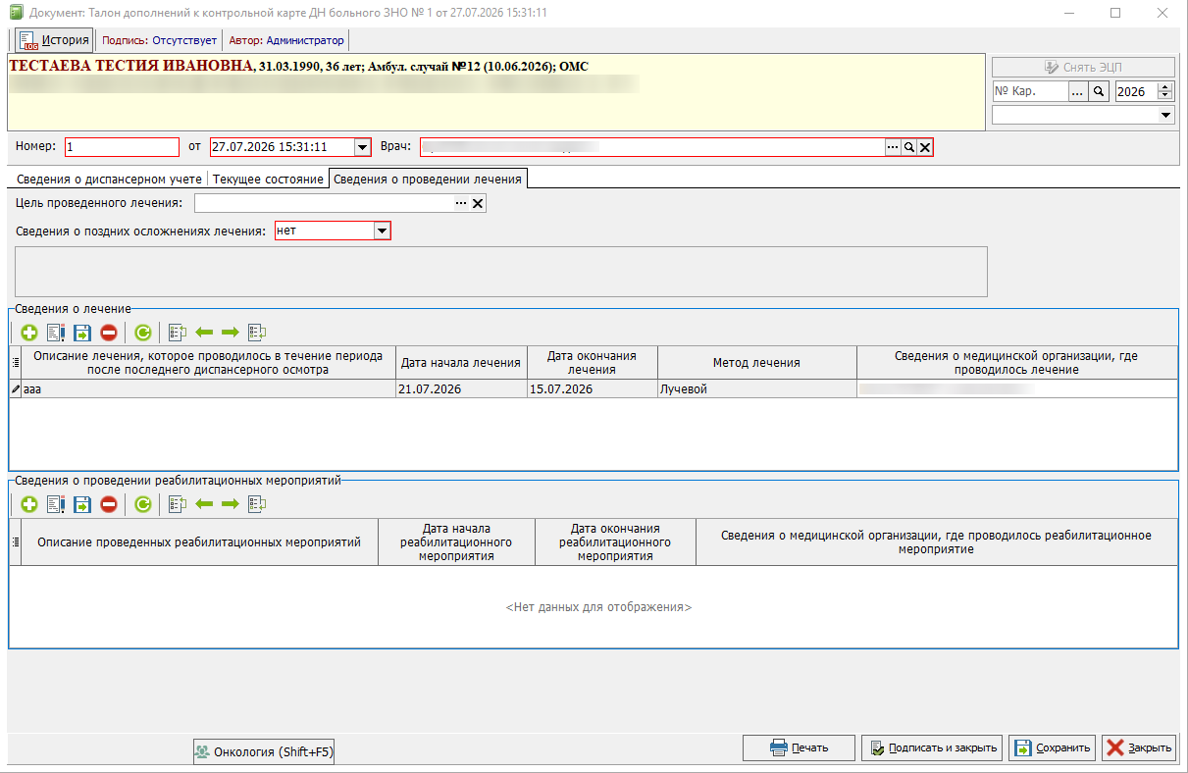
Task: Focus Цель проведенного лечения field
Action: [324, 203]
